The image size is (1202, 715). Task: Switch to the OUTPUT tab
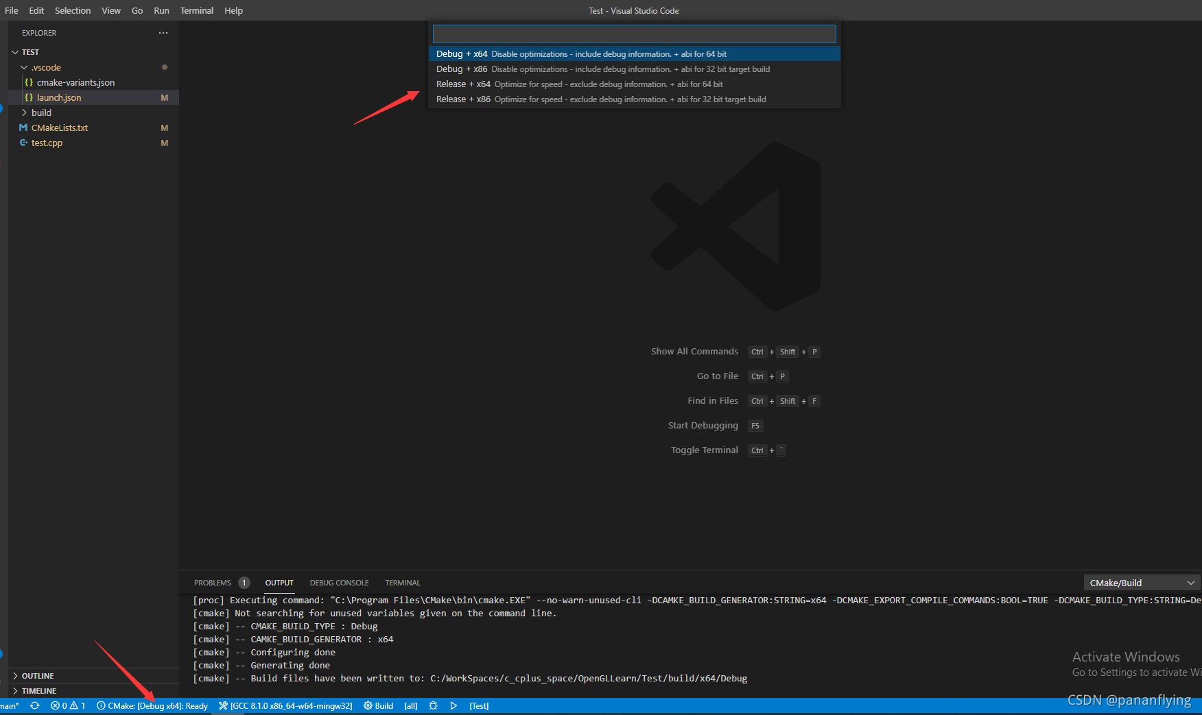tap(279, 583)
